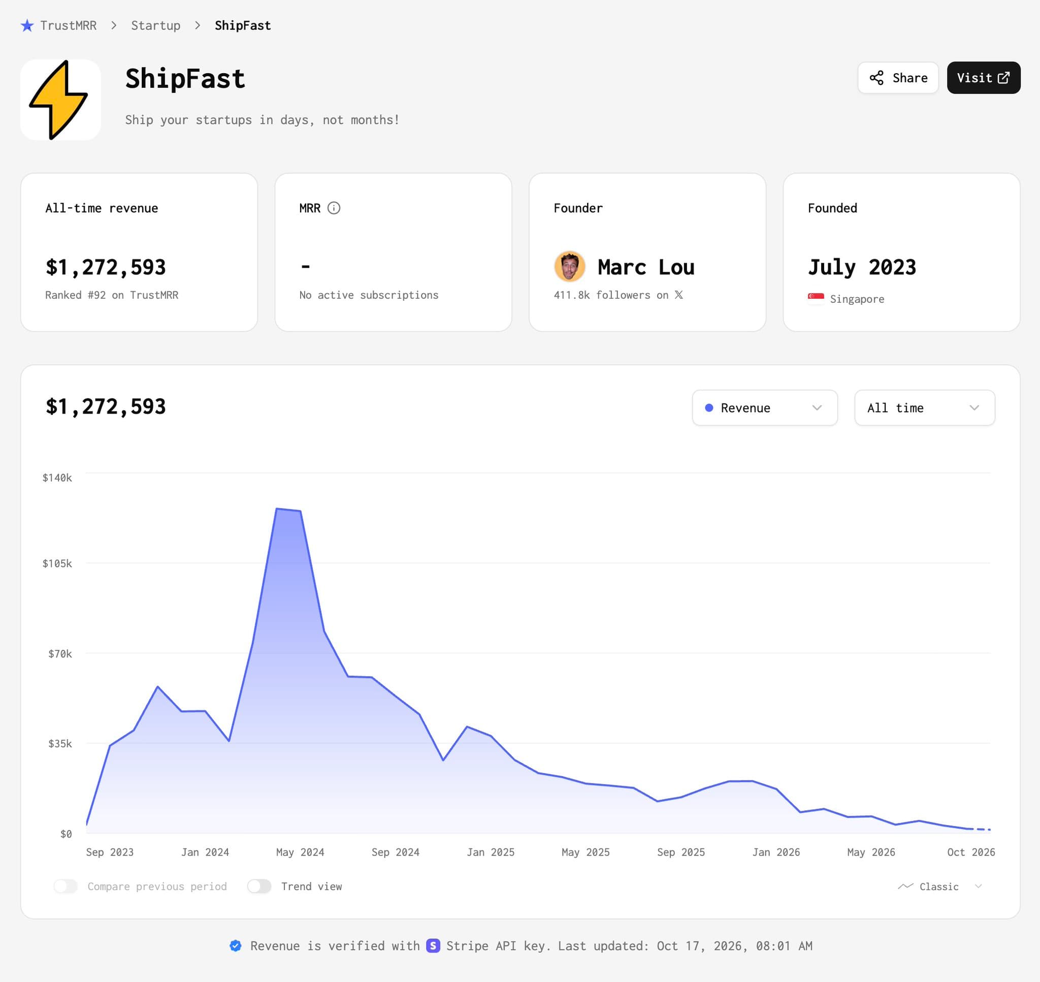Click the '$140k' y-axis label
The width and height of the screenshot is (1040, 982).
click(57, 478)
